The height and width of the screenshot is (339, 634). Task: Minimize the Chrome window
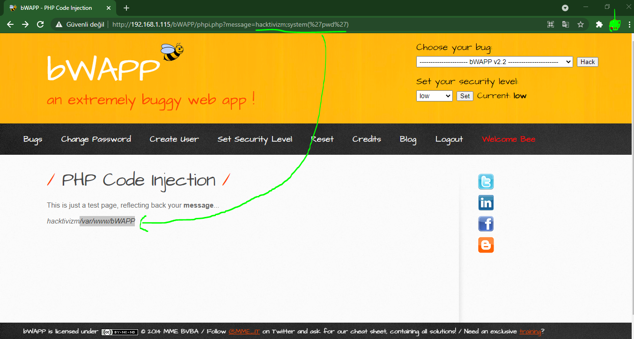coord(586,7)
